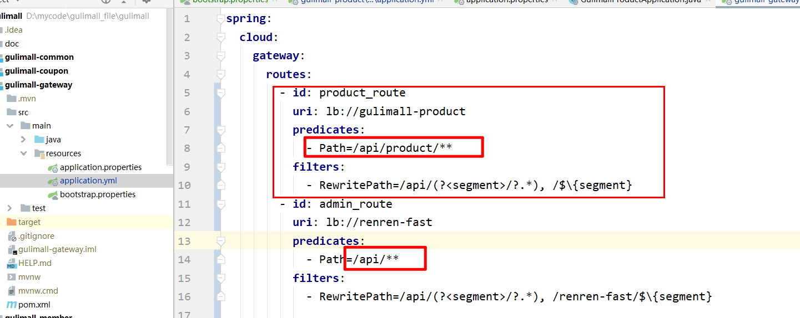Click the RewritePath filter ending '/$\{segment}' on line 10
Viewport: 800px width, 318px height.
click(476, 186)
